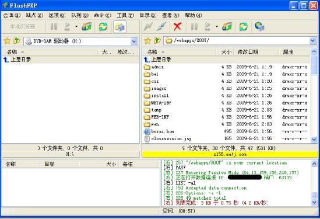Click the 'LIST -al' log line
320x219 pixels.
[180, 183]
